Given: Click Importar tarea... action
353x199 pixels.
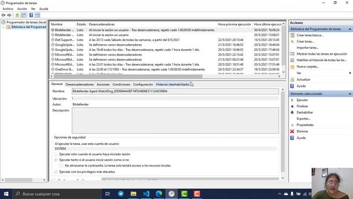Looking at the screenshot, I should [x=308, y=48].
